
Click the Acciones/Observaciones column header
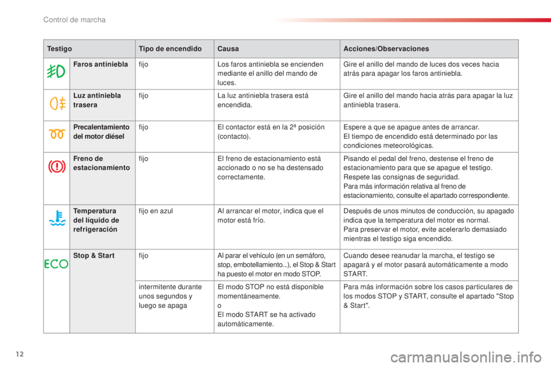click(386, 49)
